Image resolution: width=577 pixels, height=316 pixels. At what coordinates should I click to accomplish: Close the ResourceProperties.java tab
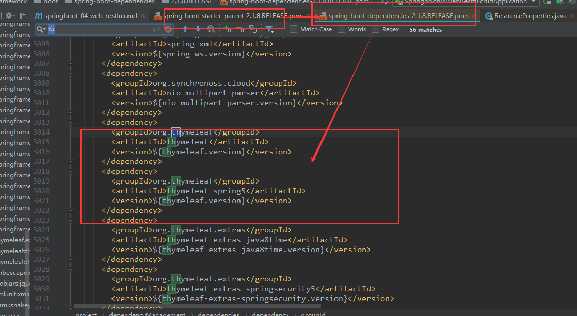coord(572,16)
